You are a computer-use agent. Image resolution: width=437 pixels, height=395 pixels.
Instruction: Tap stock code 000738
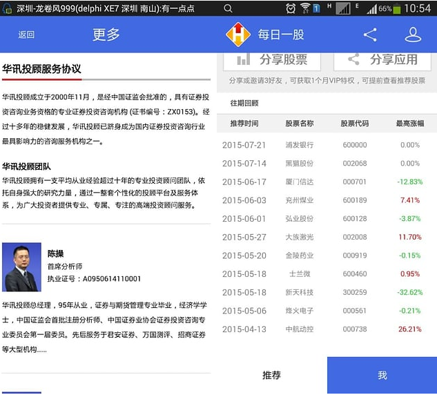pyautogui.click(x=355, y=329)
